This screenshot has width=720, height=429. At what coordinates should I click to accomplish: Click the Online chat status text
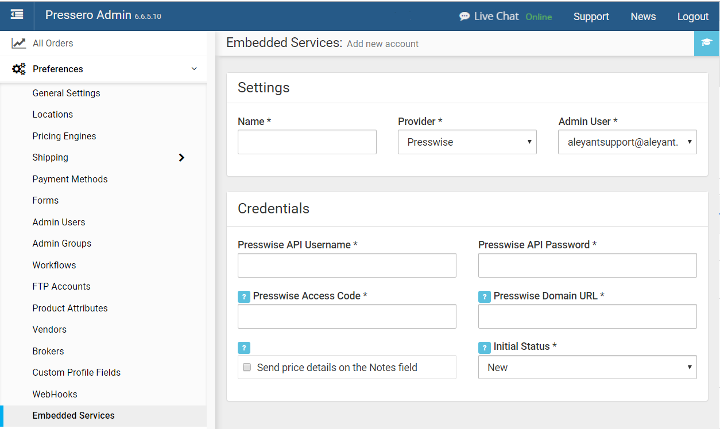point(539,17)
